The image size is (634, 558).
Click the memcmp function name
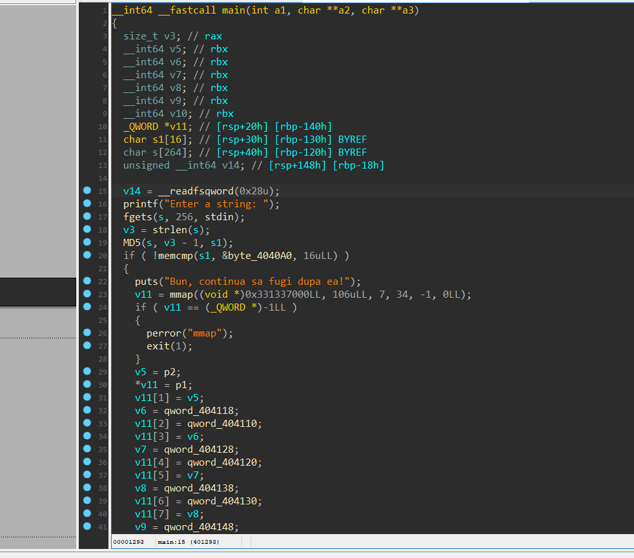(176, 256)
